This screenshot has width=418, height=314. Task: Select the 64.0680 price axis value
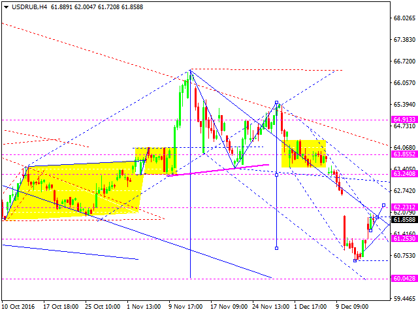(404, 148)
